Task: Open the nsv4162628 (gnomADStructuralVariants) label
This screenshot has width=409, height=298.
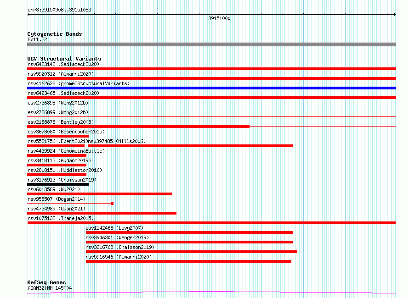Action: pos(79,83)
